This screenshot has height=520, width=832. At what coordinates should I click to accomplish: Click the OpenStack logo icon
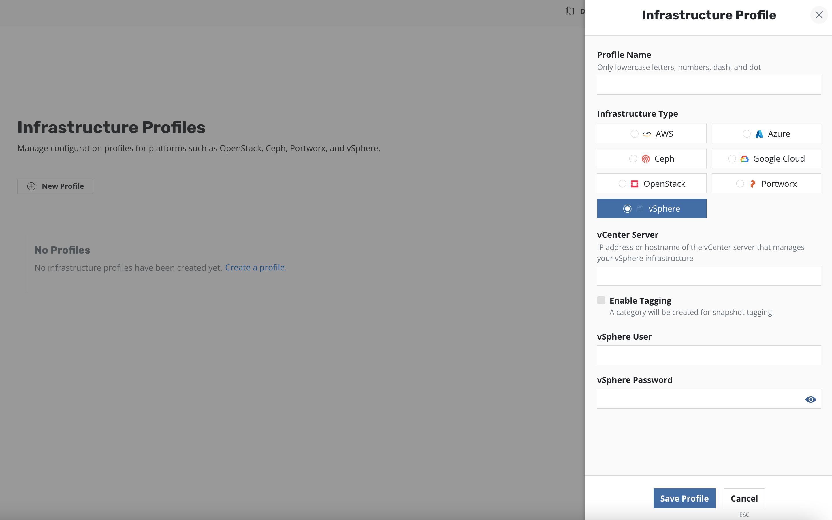634,184
